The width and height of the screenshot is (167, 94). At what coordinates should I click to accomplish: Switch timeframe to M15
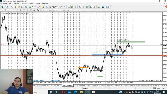coord(50,10)
